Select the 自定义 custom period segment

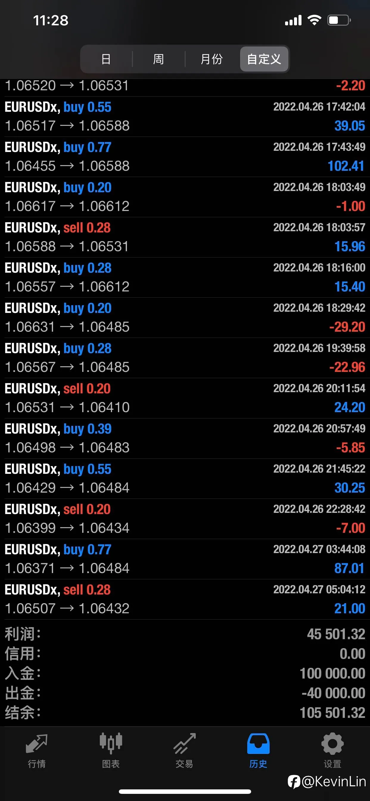pos(264,59)
